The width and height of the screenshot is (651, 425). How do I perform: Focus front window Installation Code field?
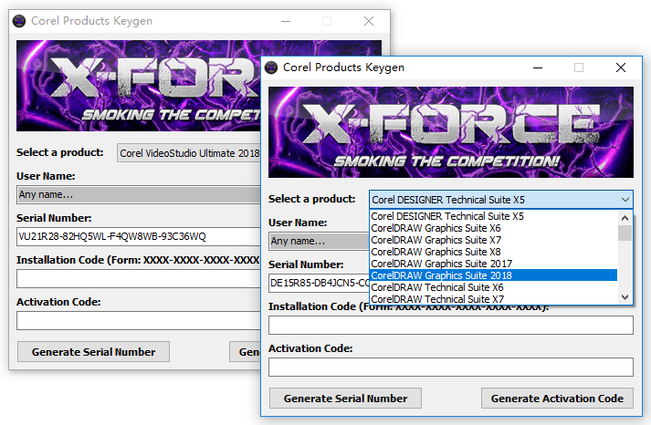pos(451,325)
